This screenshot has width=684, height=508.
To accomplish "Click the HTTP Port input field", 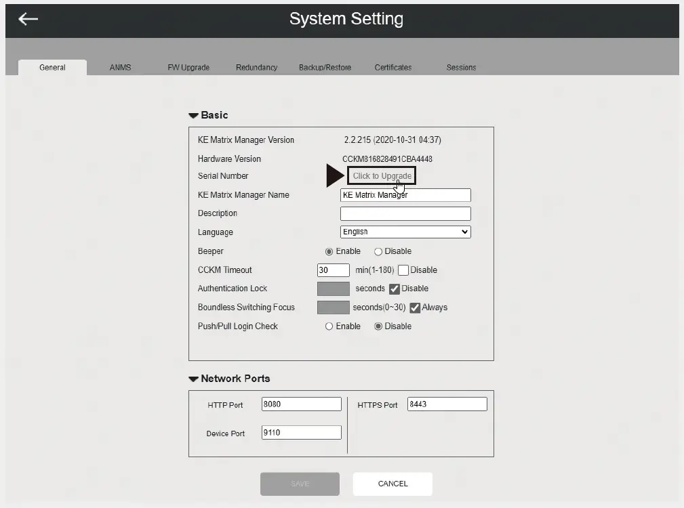I will (x=301, y=404).
